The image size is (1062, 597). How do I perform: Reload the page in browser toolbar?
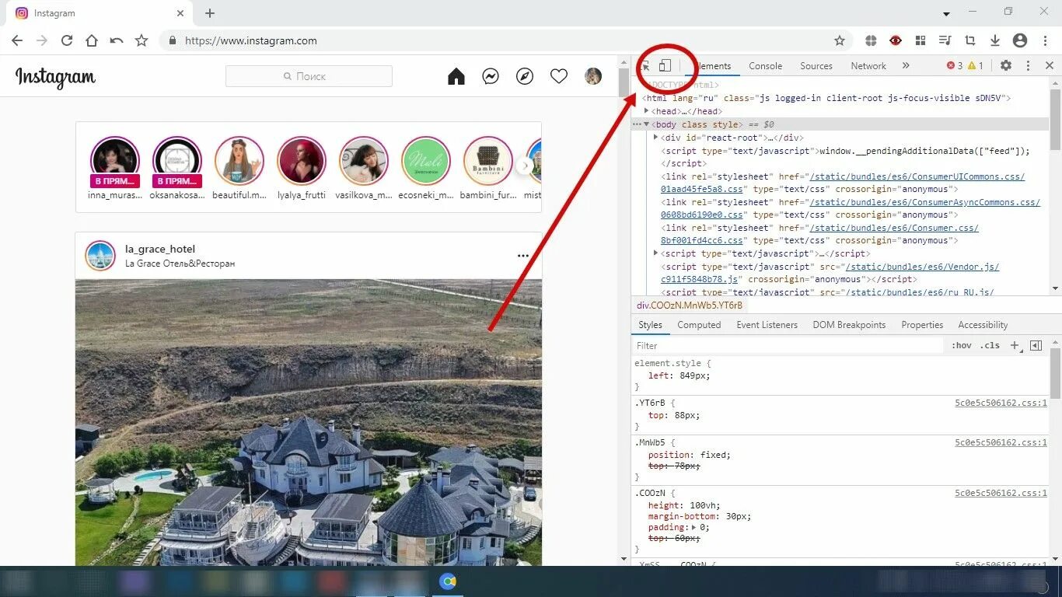(67, 40)
